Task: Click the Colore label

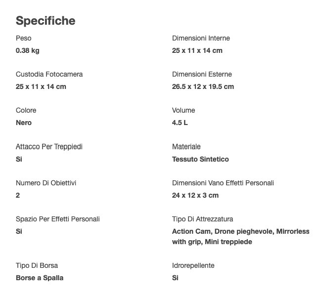Action: pos(26,110)
